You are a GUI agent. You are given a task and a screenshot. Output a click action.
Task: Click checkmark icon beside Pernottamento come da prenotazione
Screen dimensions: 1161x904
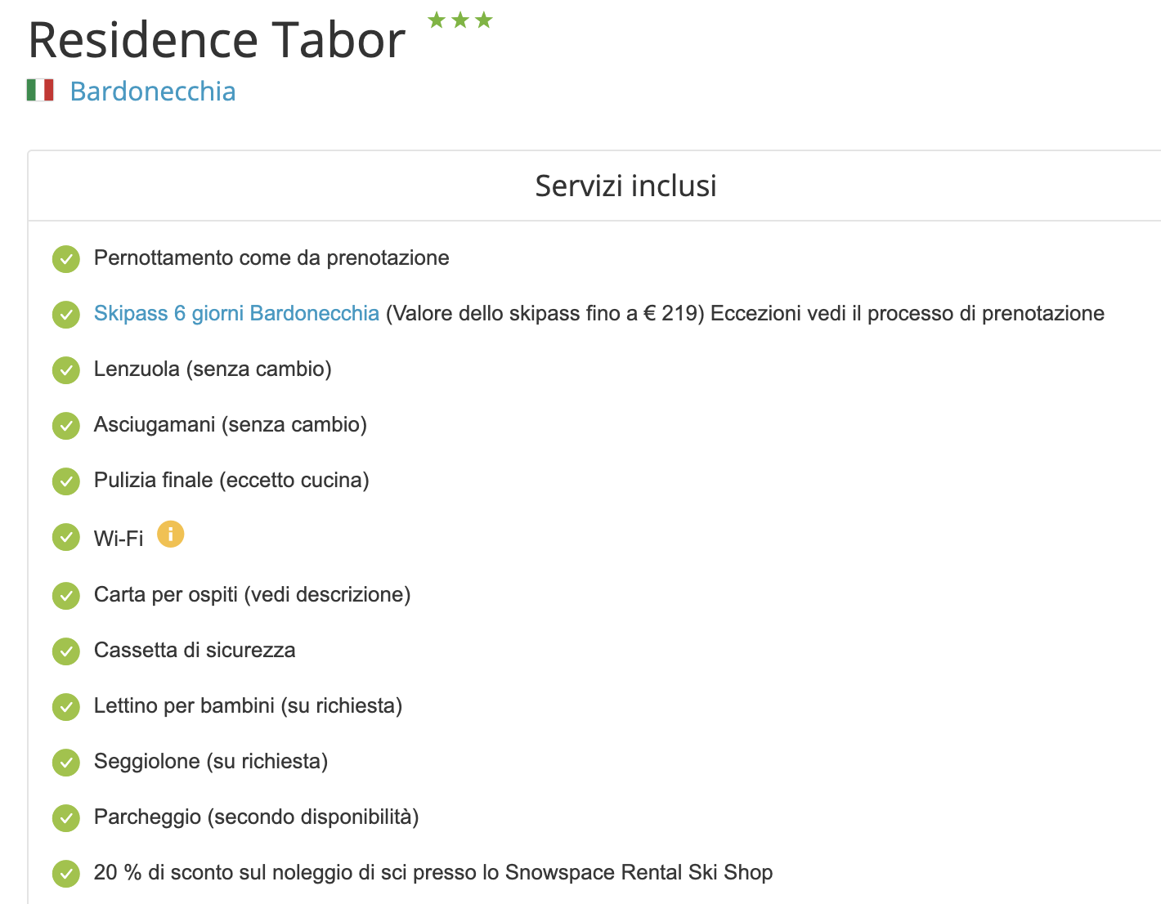pos(66,259)
